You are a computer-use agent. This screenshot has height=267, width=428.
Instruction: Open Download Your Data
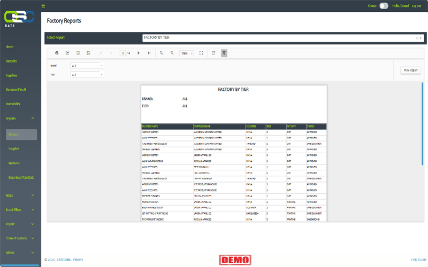click(21, 177)
